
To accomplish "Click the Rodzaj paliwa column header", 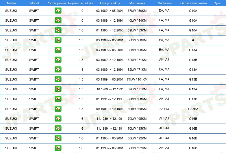I will 56,3.
